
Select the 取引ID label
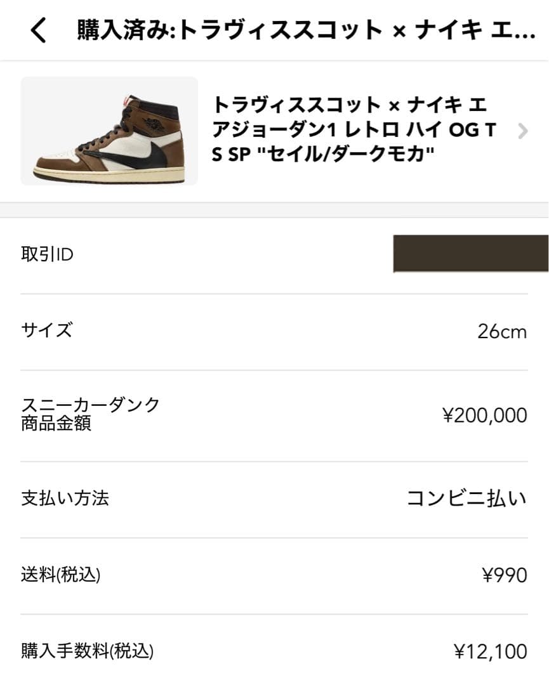coord(47,254)
